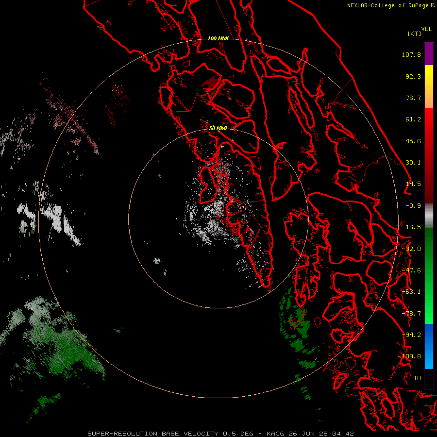Click the -109.8 scale value

tap(410, 356)
